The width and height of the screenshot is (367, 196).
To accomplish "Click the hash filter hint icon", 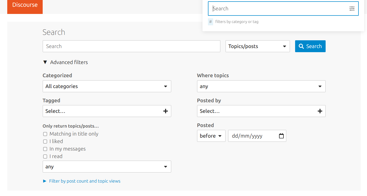I will [211, 22].
